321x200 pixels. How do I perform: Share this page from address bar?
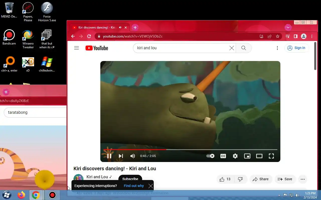270,36
